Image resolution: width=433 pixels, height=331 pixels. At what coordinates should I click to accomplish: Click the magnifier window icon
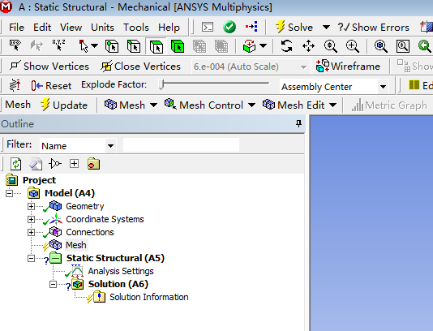(403, 46)
